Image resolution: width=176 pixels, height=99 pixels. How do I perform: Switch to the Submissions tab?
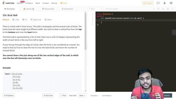pyautogui.click(x=67, y=9)
